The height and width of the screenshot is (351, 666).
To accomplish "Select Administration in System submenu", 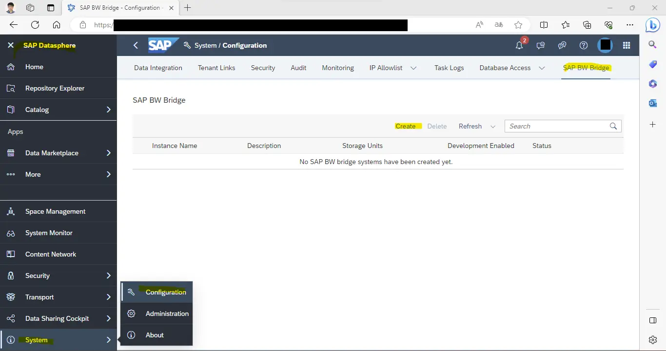I will click(x=167, y=314).
